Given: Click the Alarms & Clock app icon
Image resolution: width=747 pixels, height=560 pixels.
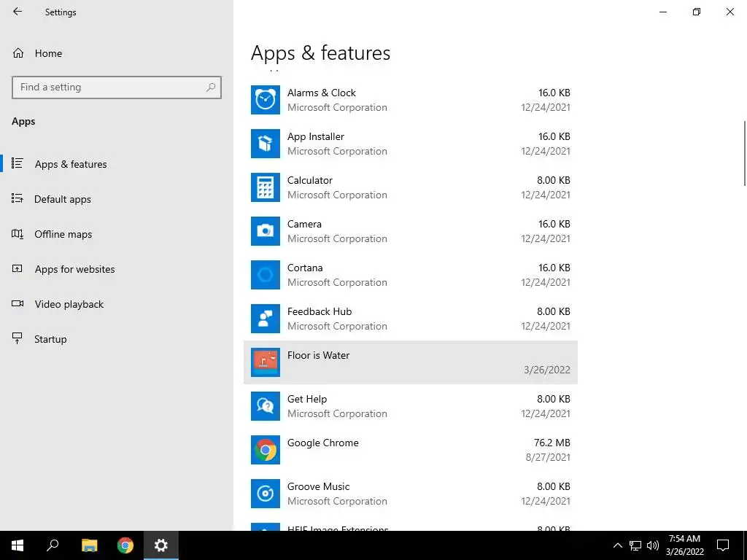Looking at the screenshot, I should [266, 100].
